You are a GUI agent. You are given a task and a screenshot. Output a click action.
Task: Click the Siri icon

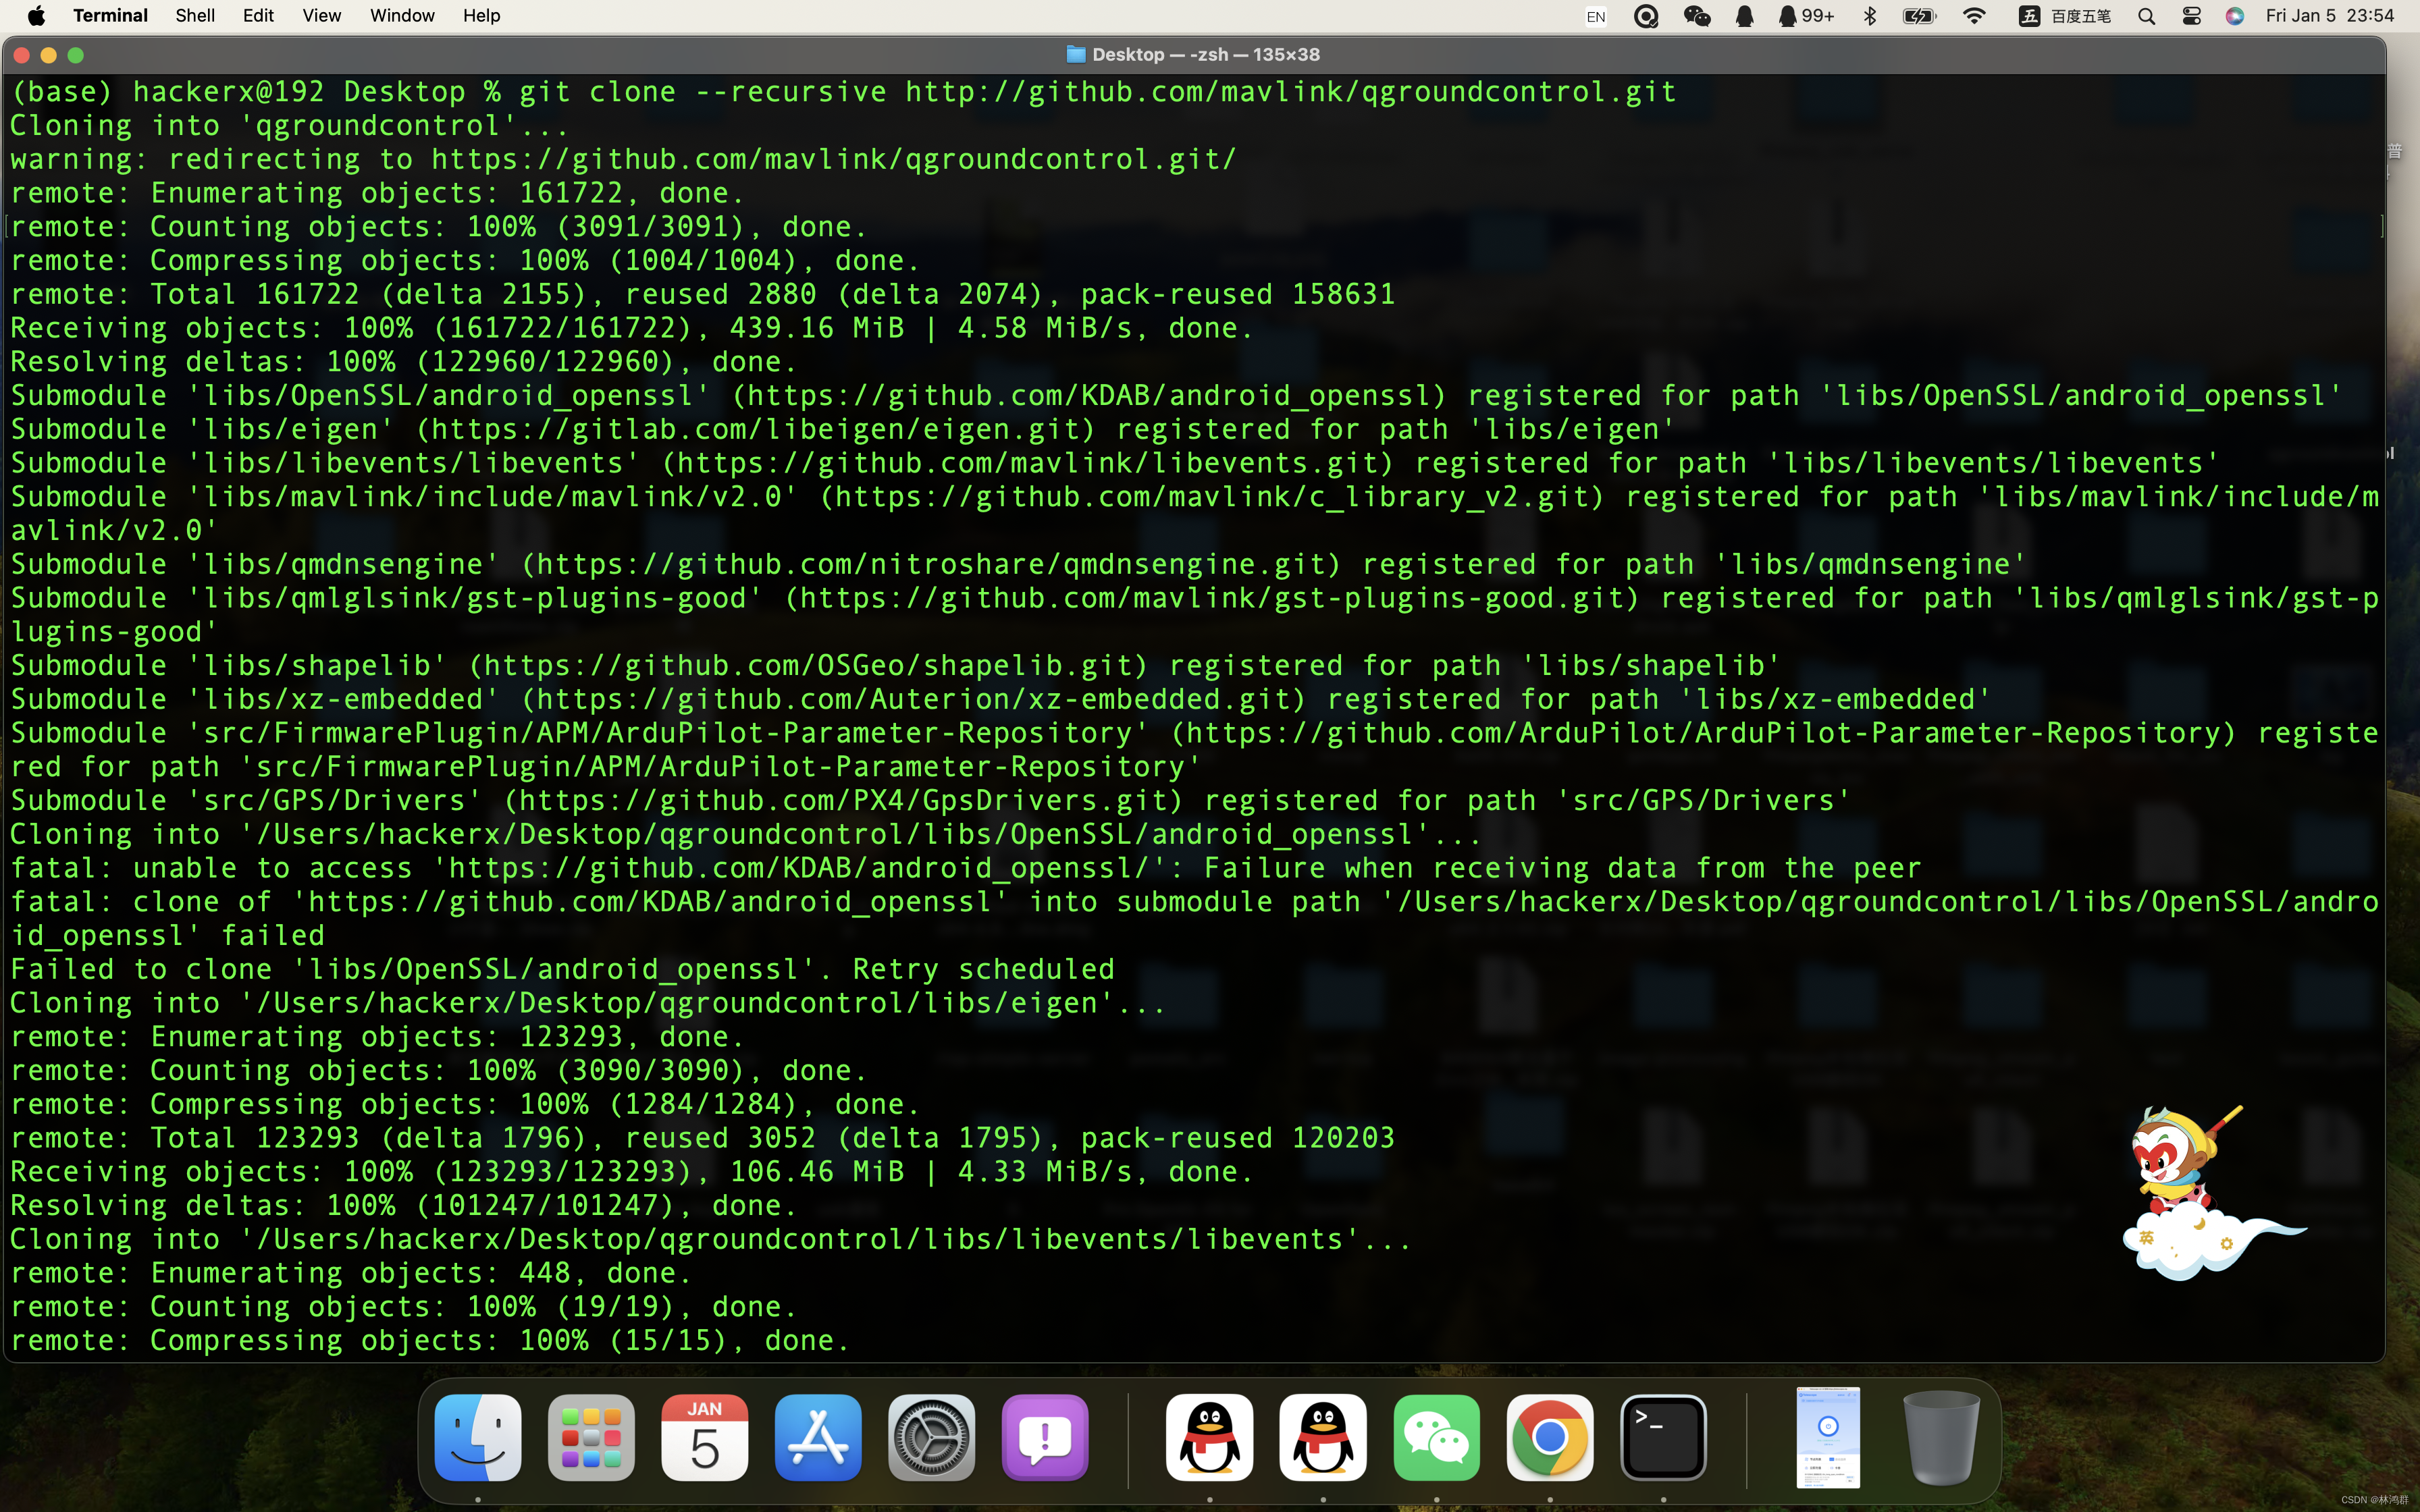2235,16
